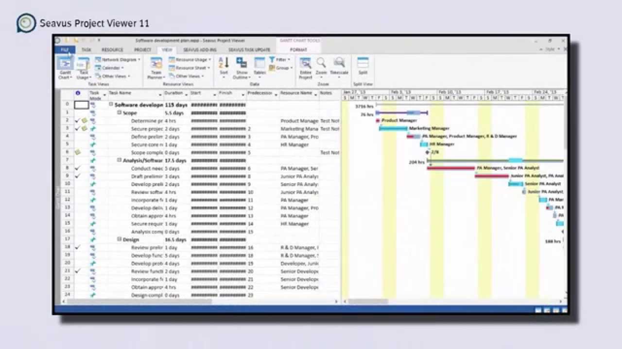Select the Gantt Chart view icon

[65, 63]
